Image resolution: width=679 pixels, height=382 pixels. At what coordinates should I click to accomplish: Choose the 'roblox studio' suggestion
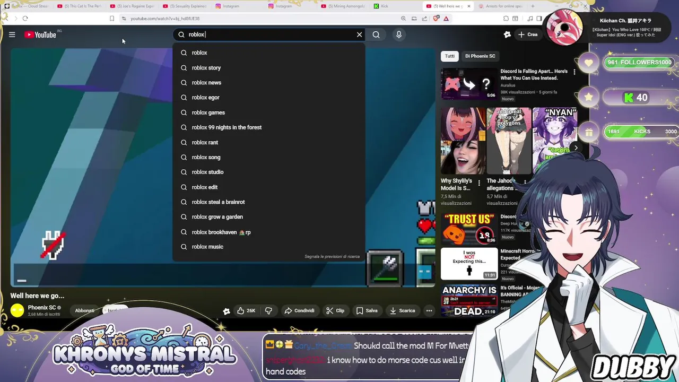click(269, 172)
